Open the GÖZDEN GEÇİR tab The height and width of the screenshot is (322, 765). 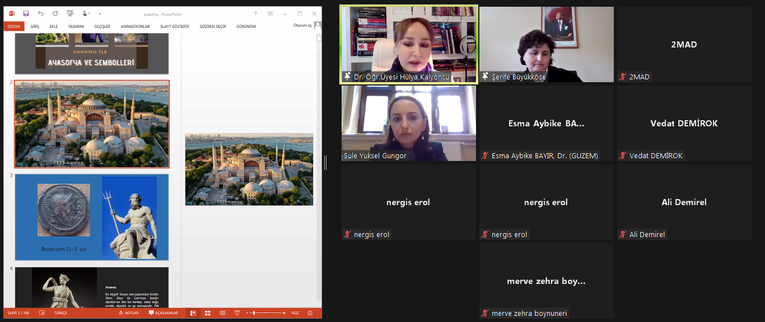pos(213,26)
